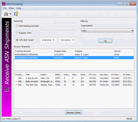Click red exclamation icon beside Baby animals row
This screenshot has width=138, height=122.
(16, 82)
